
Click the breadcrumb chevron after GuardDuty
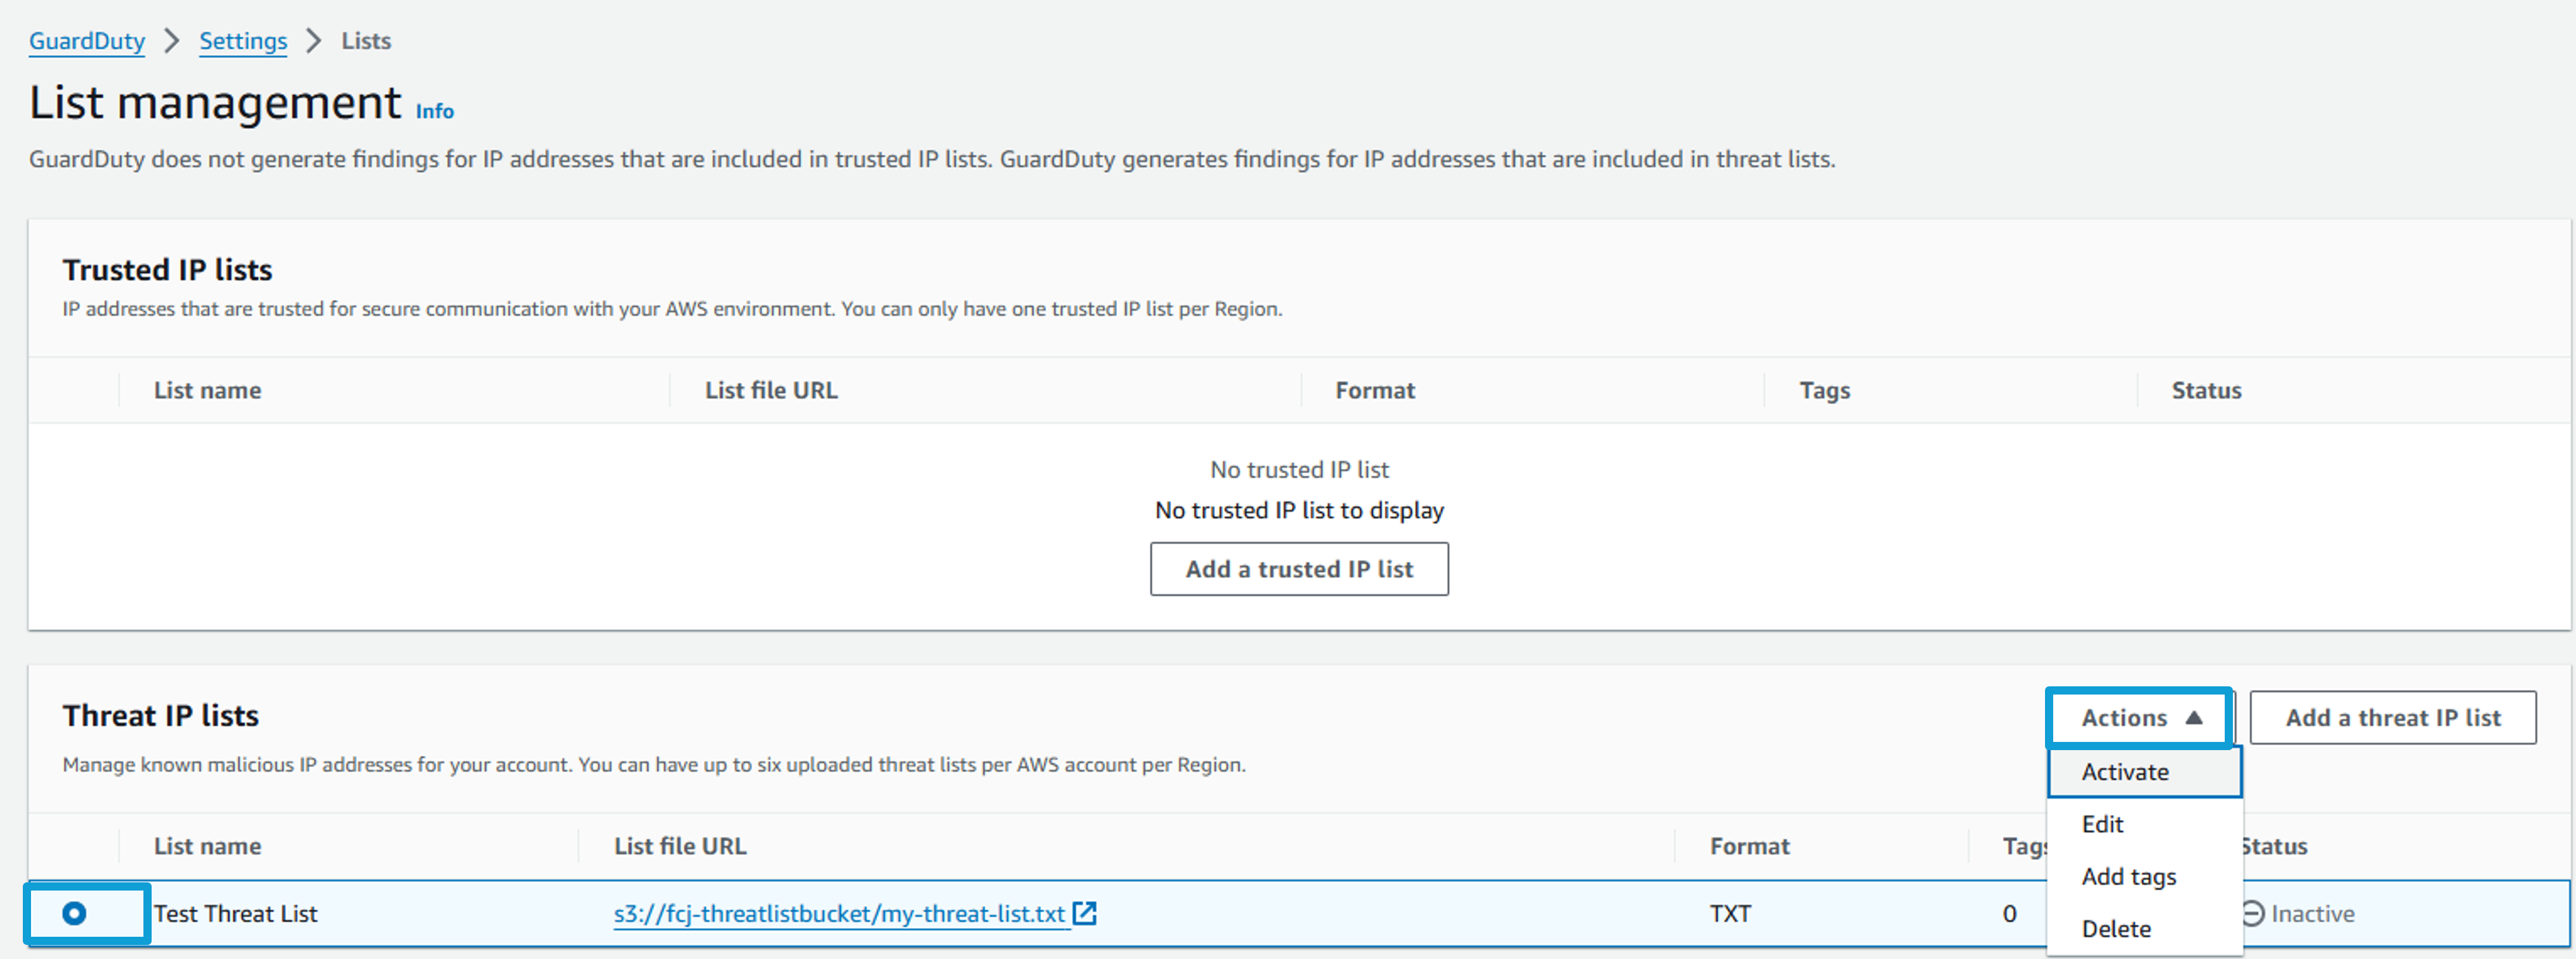172,41
